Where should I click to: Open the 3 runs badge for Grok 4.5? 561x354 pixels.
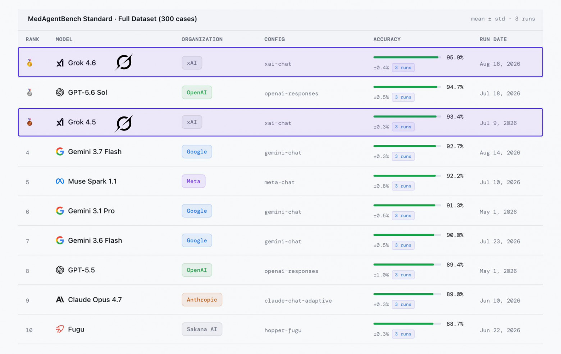[x=403, y=127]
